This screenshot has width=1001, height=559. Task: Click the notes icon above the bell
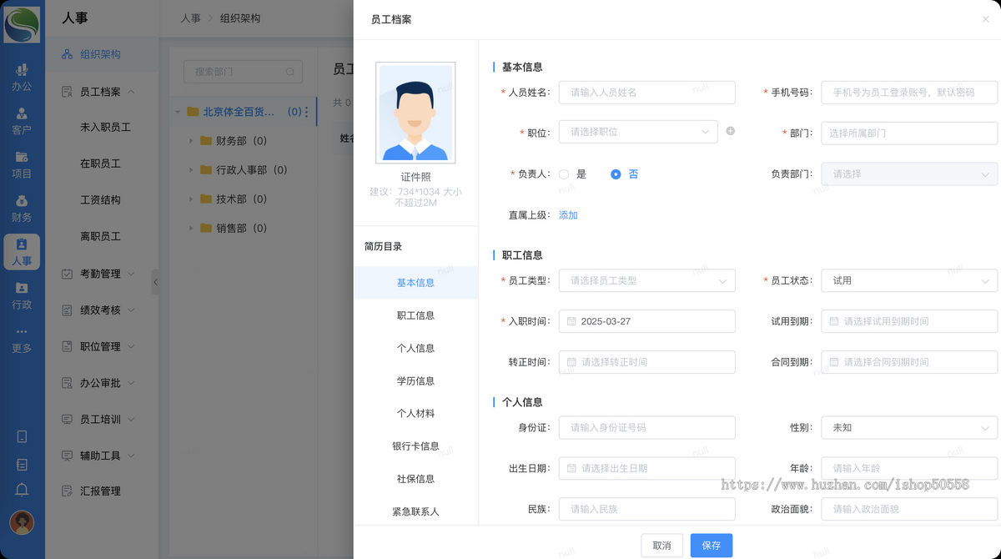pos(22,464)
